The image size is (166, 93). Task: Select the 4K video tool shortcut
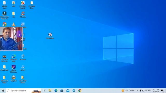pyautogui.click(x=4, y=58)
